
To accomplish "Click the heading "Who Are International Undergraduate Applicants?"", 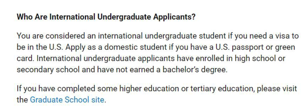I will (106, 17).
